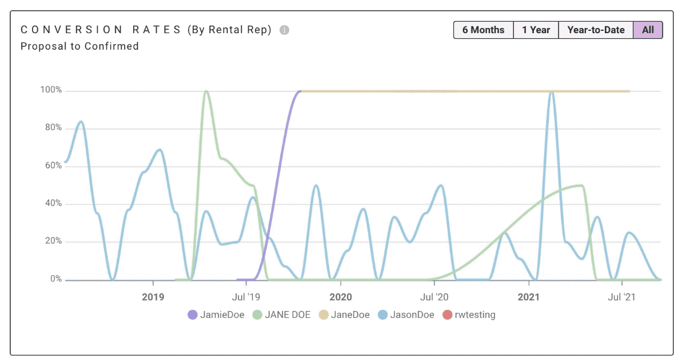Image resolution: width=686 pixels, height=363 pixels.
Task: Click the Jul '19 x-axis label
Action: coord(247,297)
